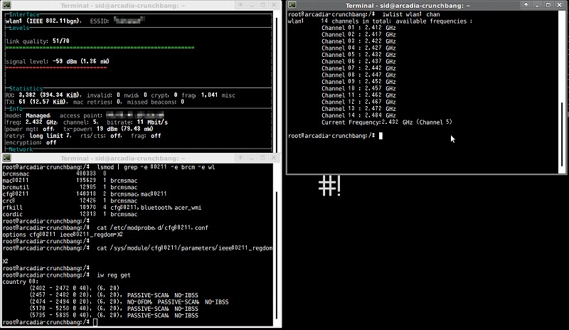Roll up the wavemon terminal with its arrow button
569x330 pixels.
[x=240, y=5]
